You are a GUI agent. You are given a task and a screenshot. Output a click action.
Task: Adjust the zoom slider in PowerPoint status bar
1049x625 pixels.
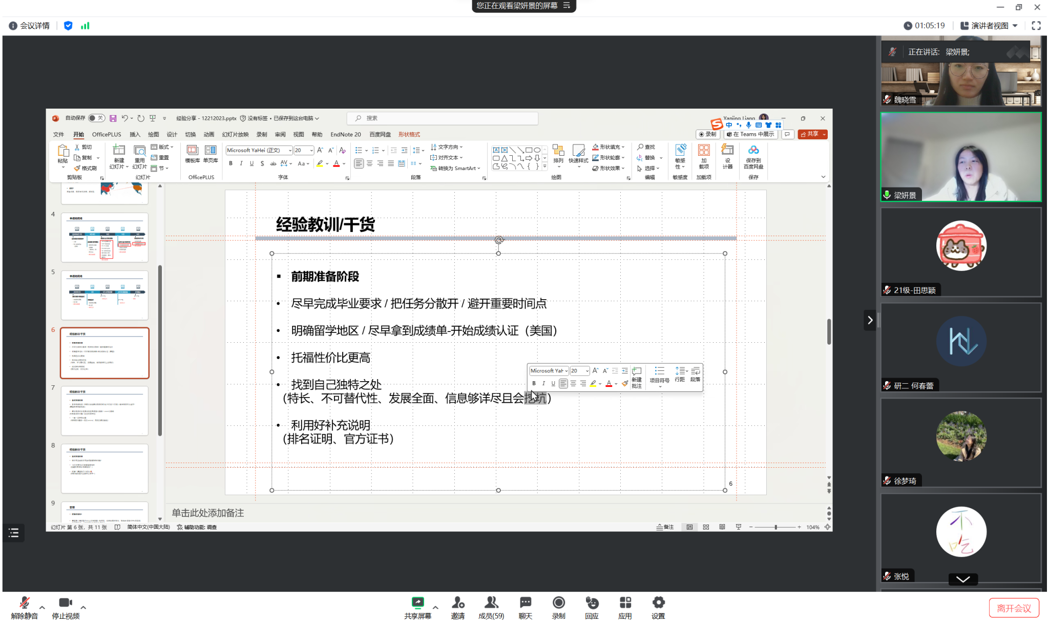tap(775, 527)
